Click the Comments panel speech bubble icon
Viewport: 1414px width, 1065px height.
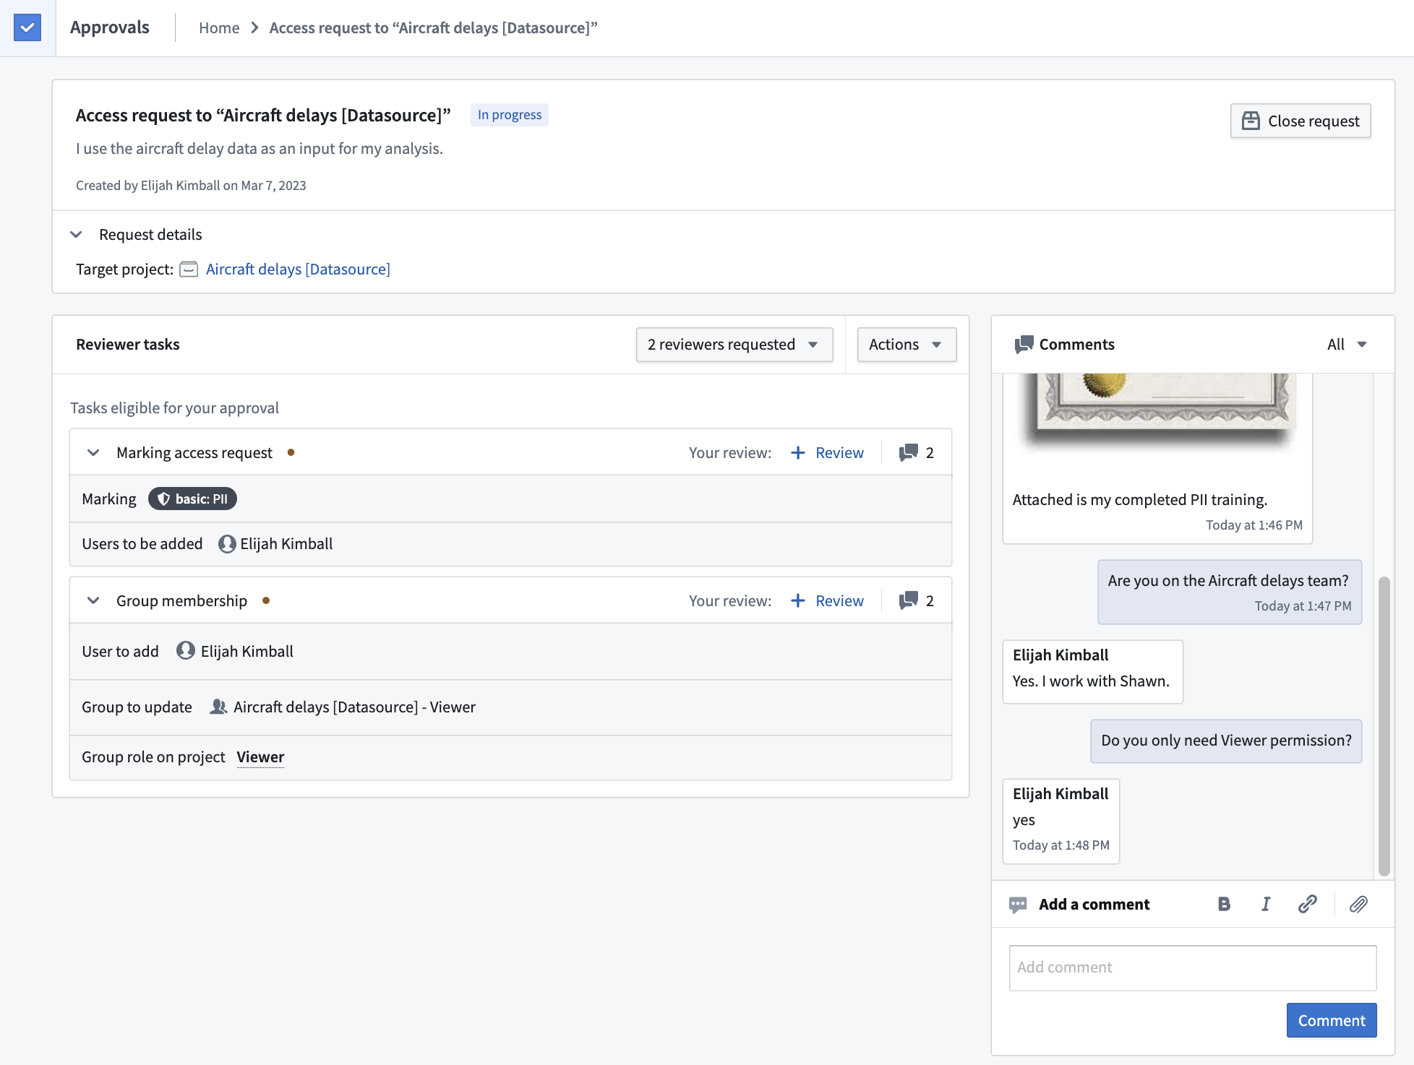pos(1024,345)
